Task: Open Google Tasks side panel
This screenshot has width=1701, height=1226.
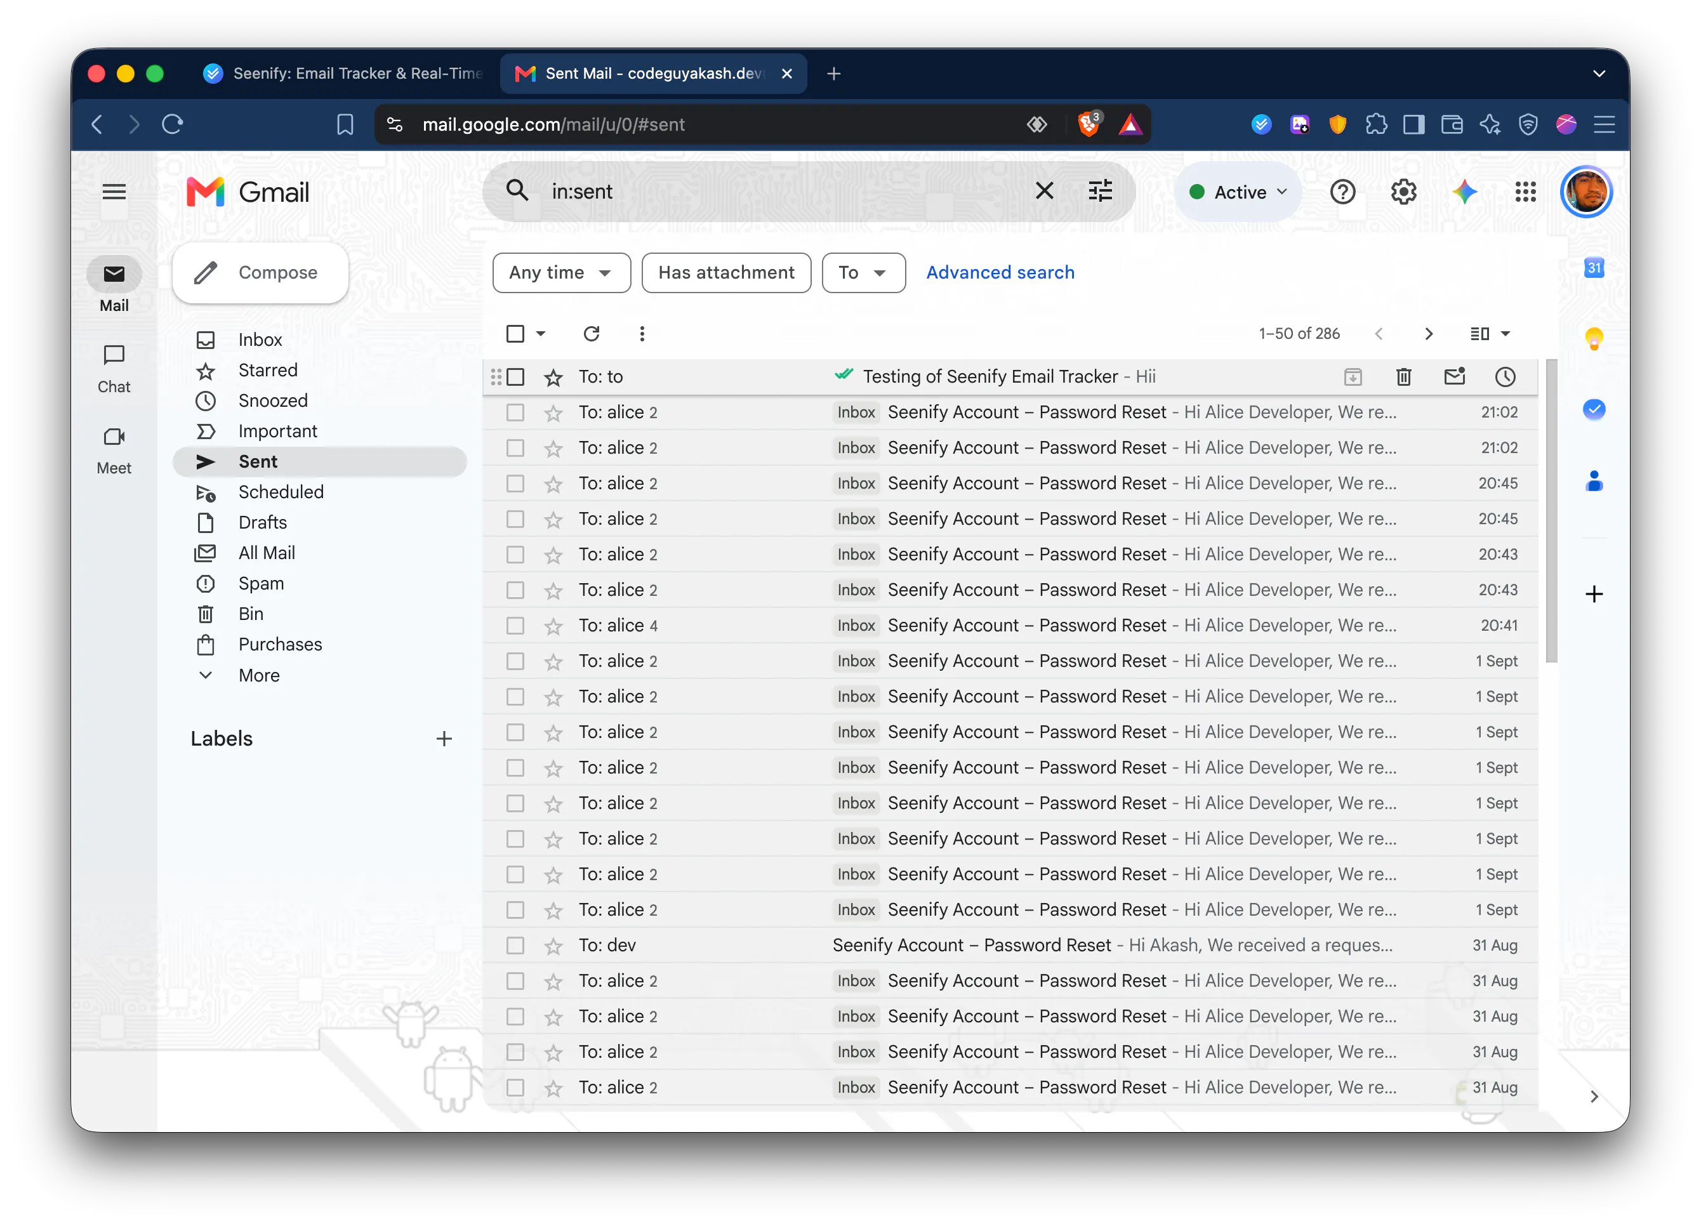Action: (1594, 409)
